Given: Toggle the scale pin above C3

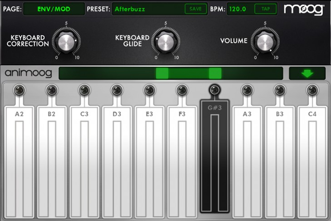Looking at the screenshot, I should pyautogui.click(x=85, y=90).
